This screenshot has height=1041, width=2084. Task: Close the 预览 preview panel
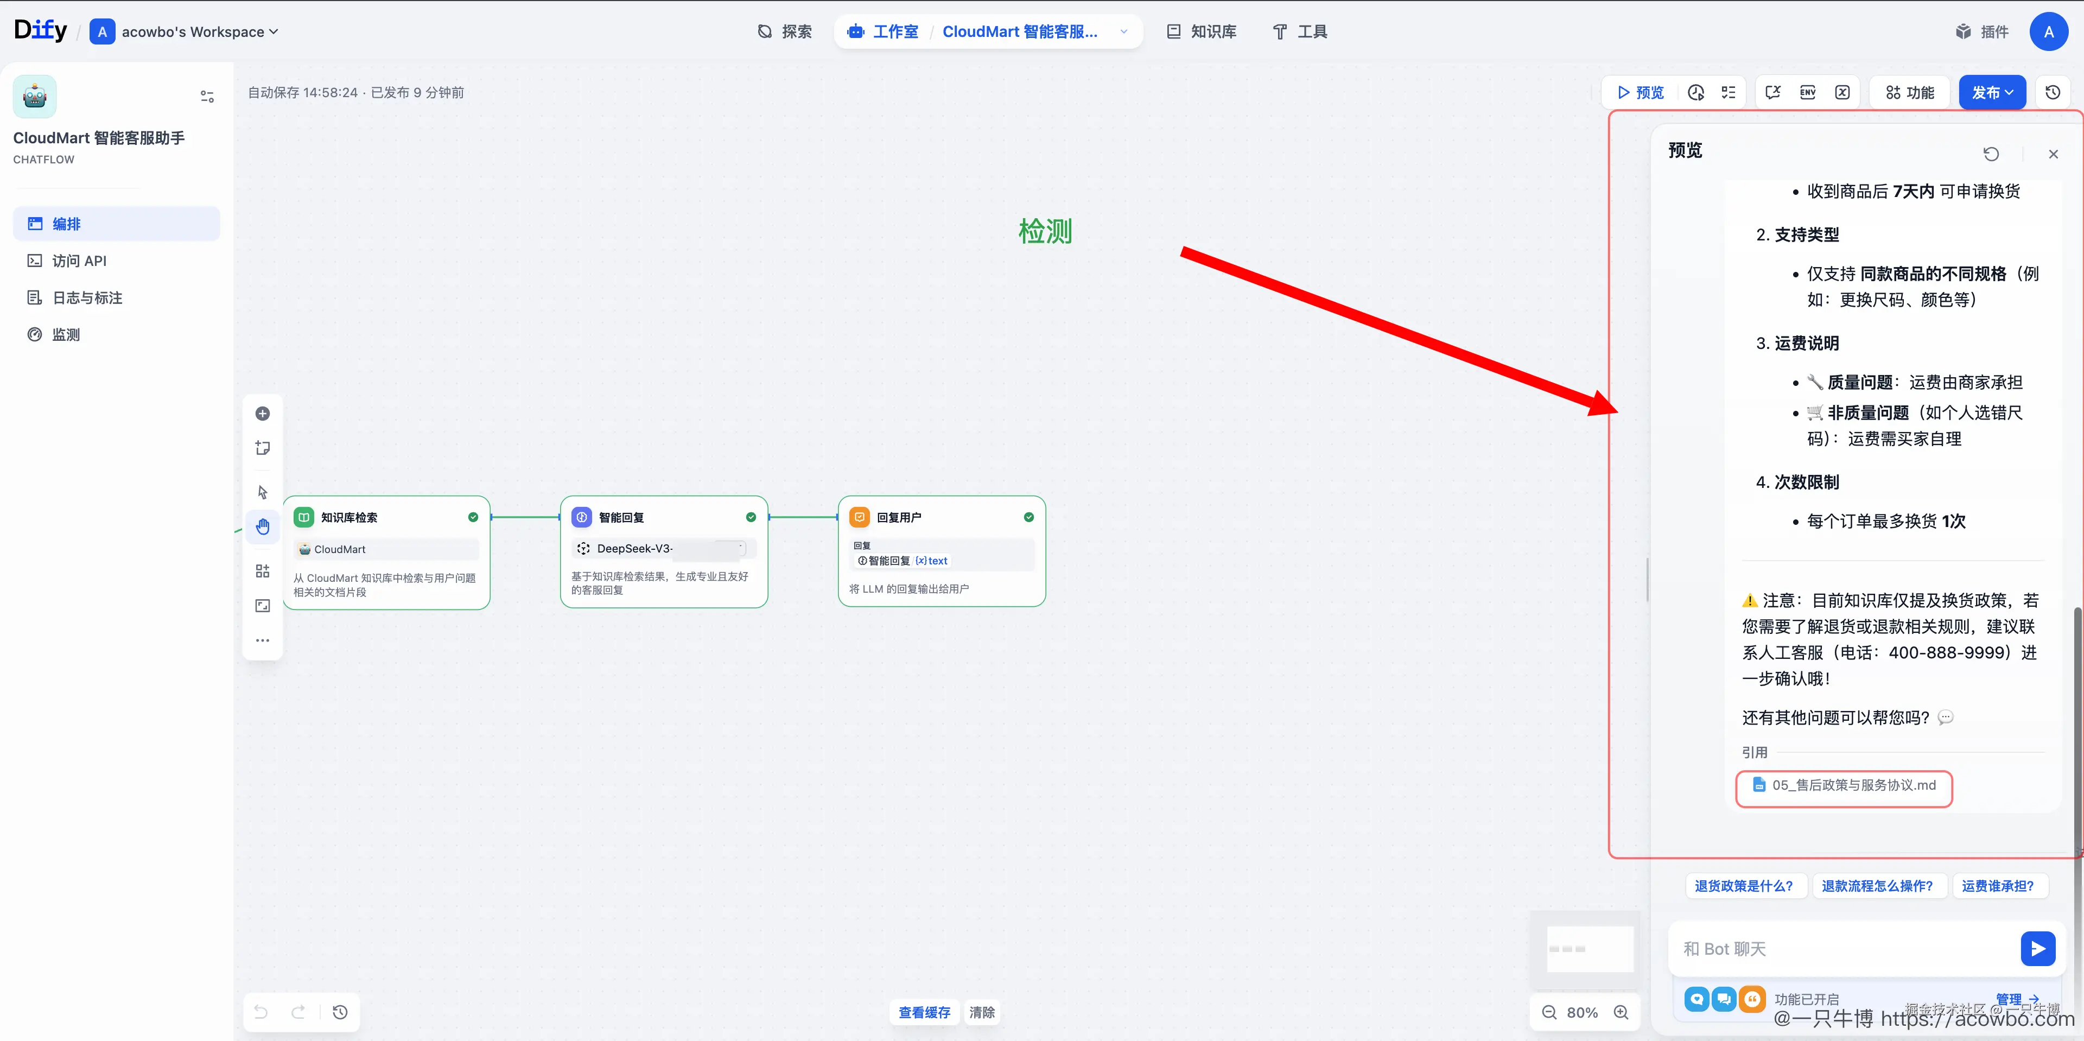click(2053, 154)
